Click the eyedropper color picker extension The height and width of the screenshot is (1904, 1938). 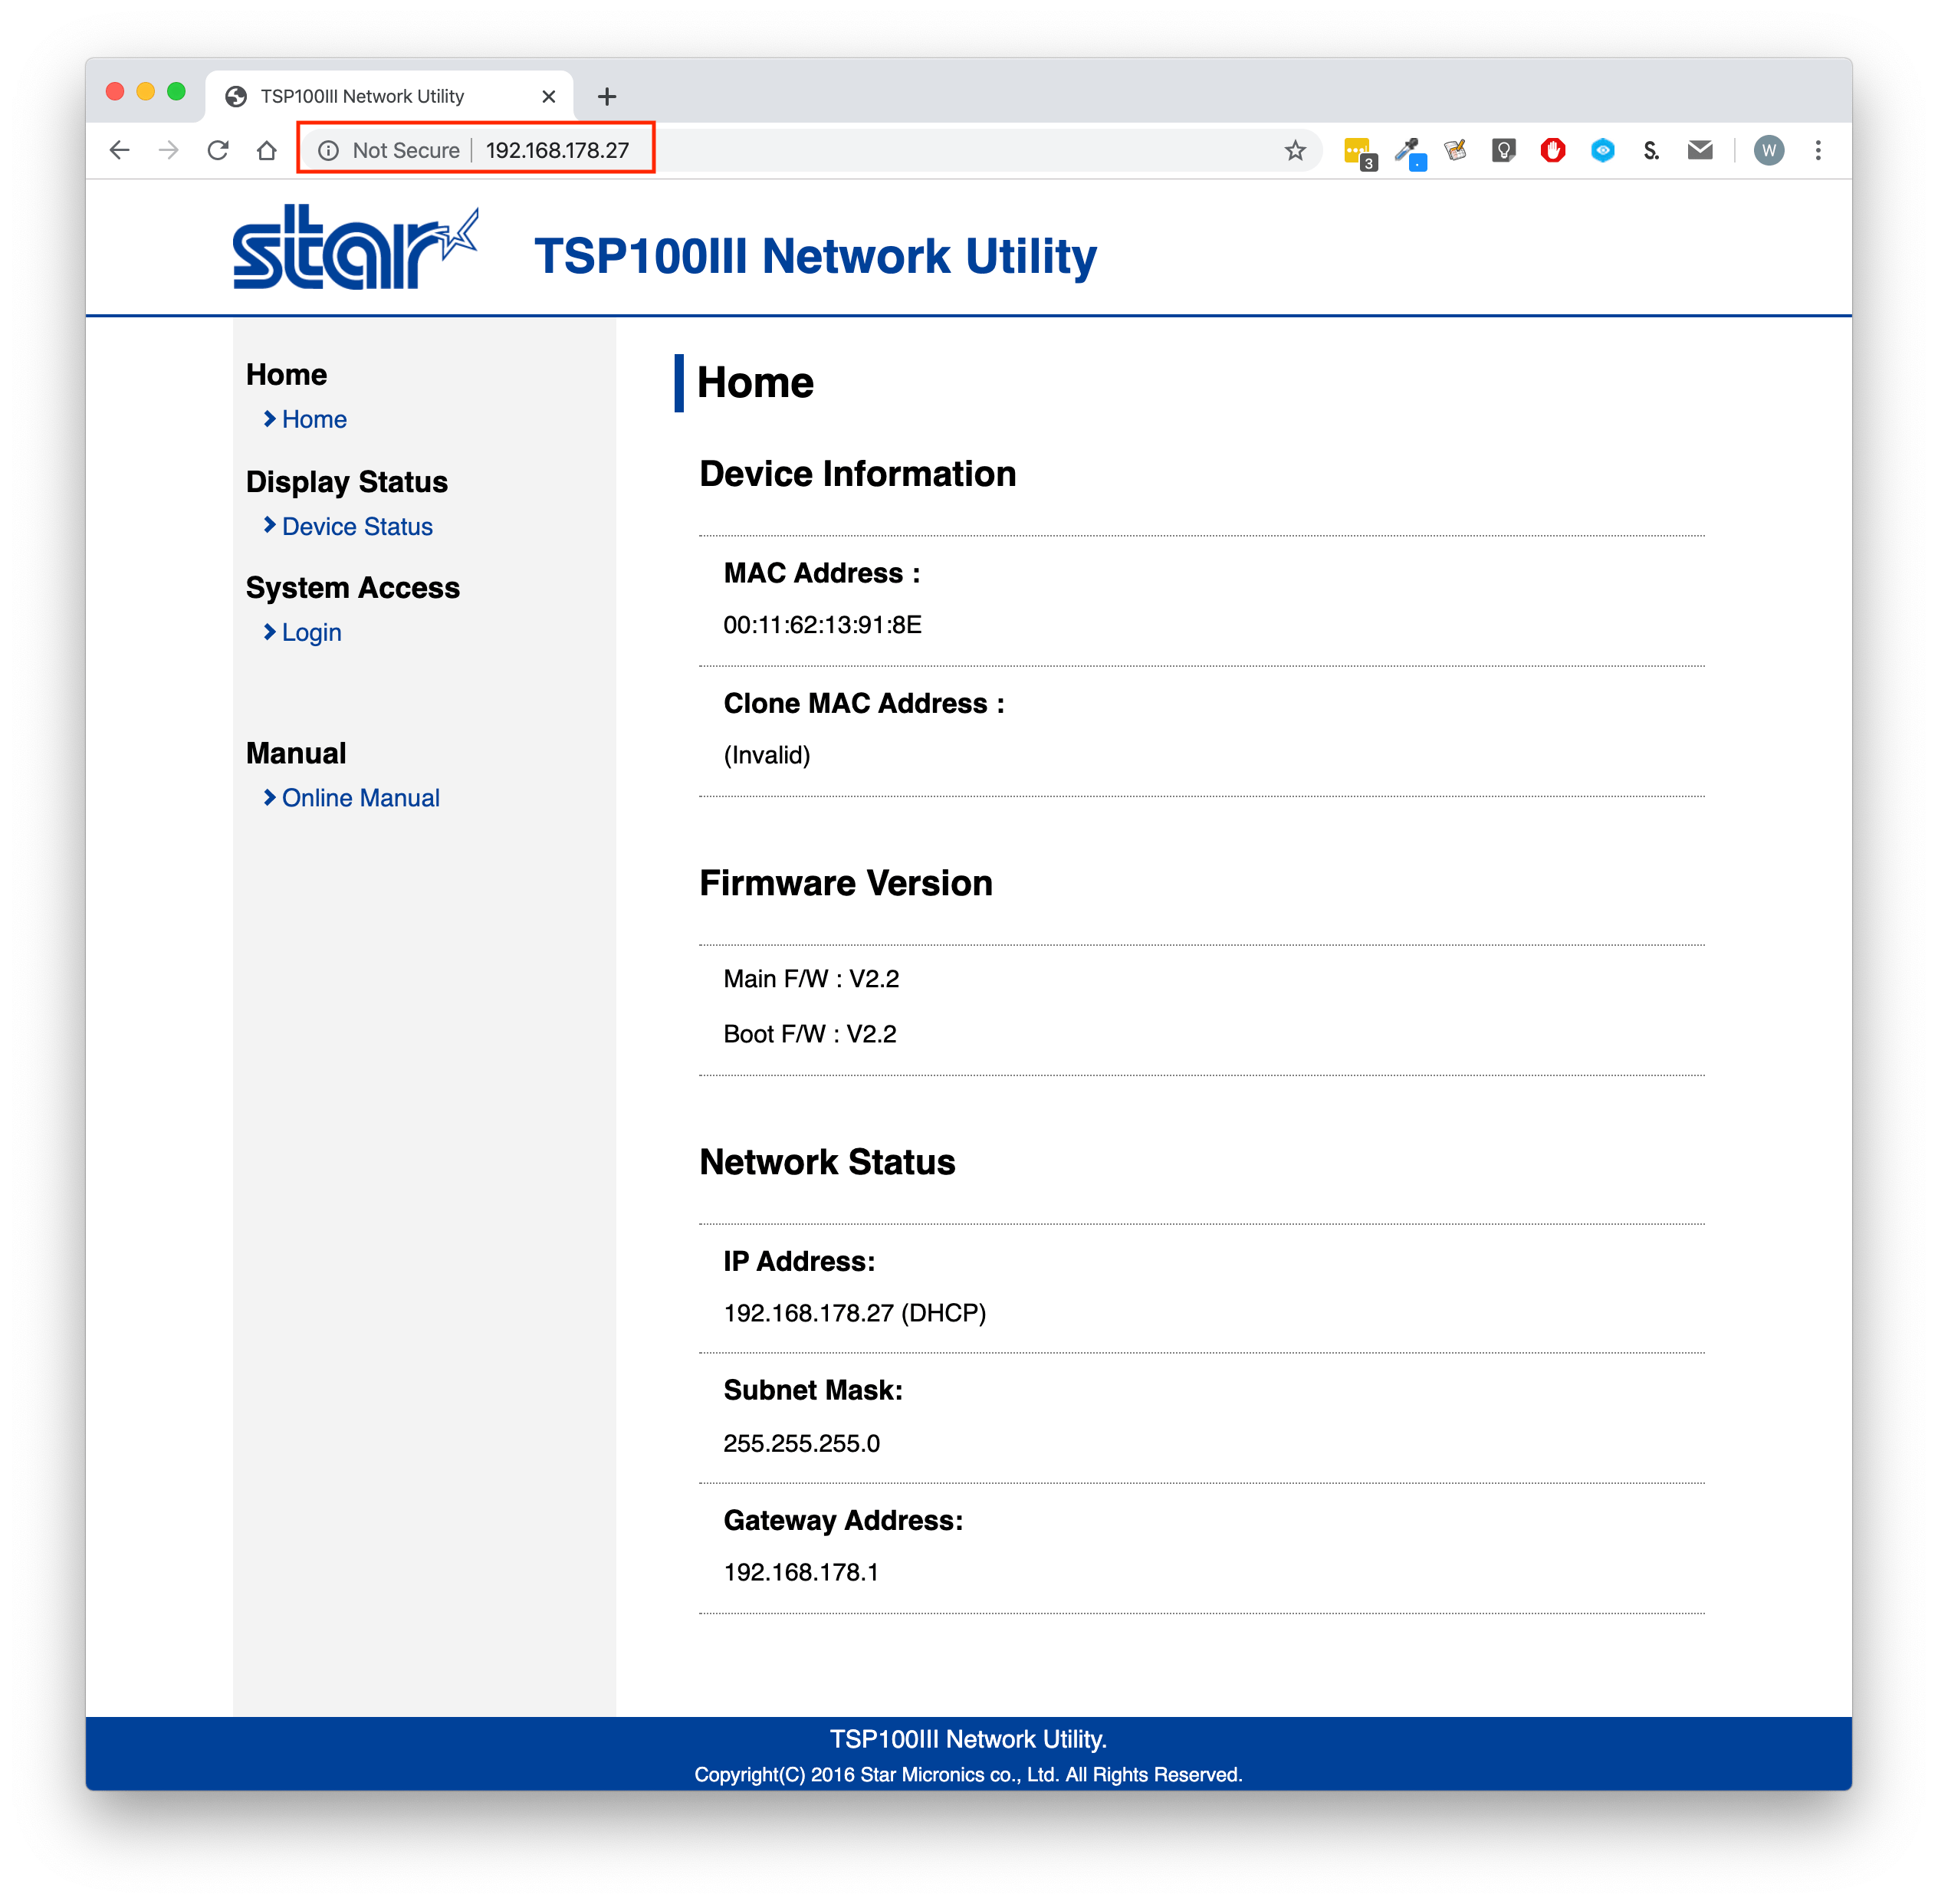point(1409,152)
